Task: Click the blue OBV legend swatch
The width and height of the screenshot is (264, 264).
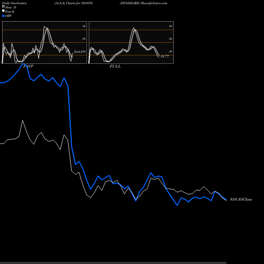Action: coord(3,16)
